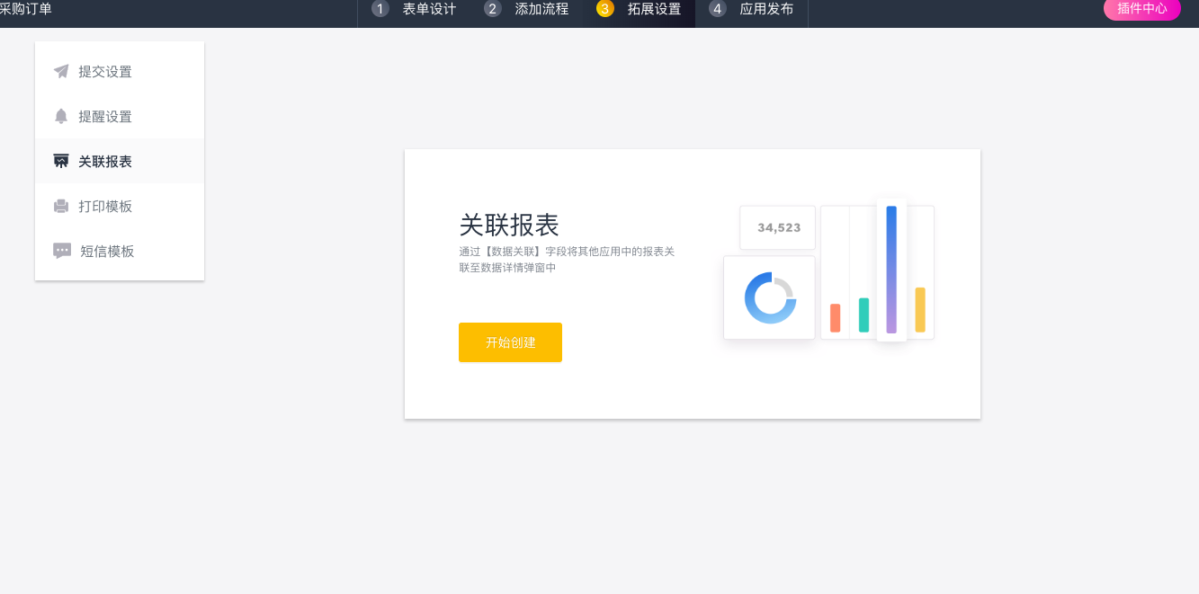Click the report board icon beside 关联报表
1199x594 pixels.
point(61,161)
